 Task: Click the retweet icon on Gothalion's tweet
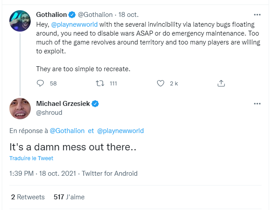click(100, 83)
